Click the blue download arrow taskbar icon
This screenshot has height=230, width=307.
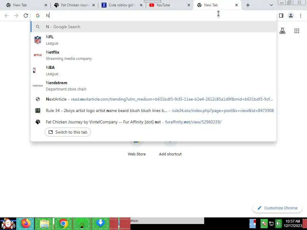coord(100,223)
